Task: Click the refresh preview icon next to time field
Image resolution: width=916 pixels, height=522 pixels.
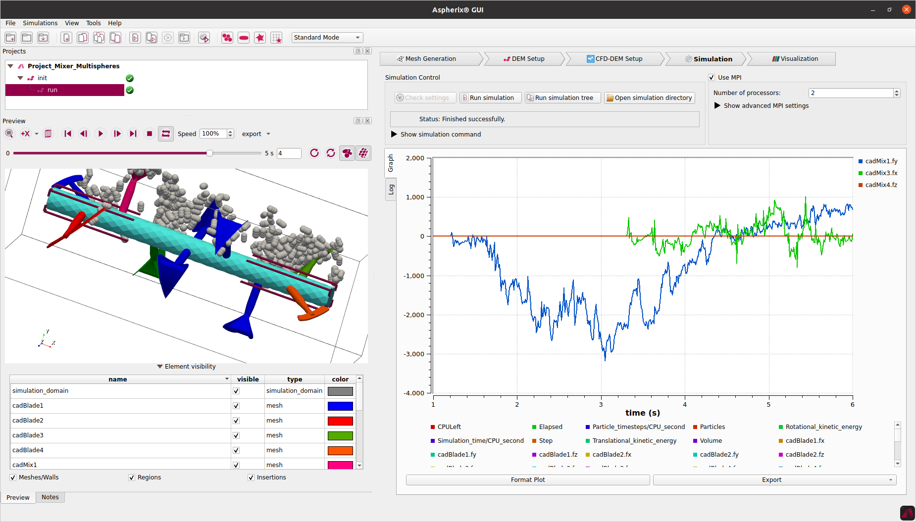Action: 314,153
